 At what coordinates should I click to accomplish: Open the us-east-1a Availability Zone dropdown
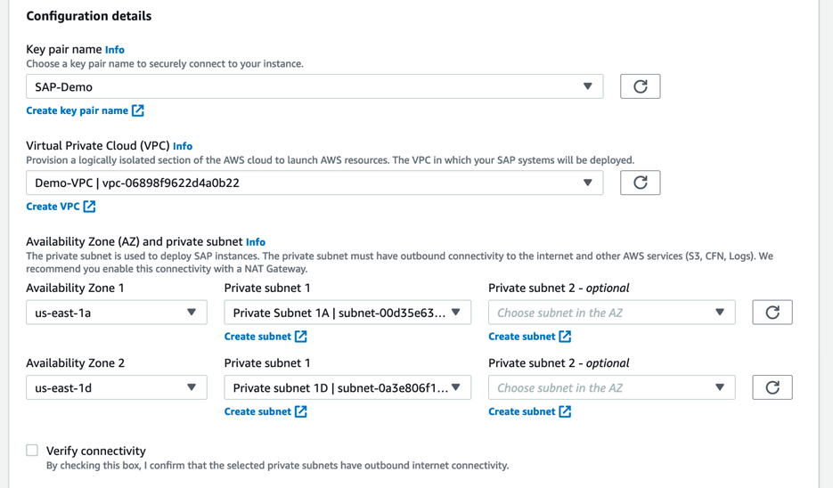[116, 313]
